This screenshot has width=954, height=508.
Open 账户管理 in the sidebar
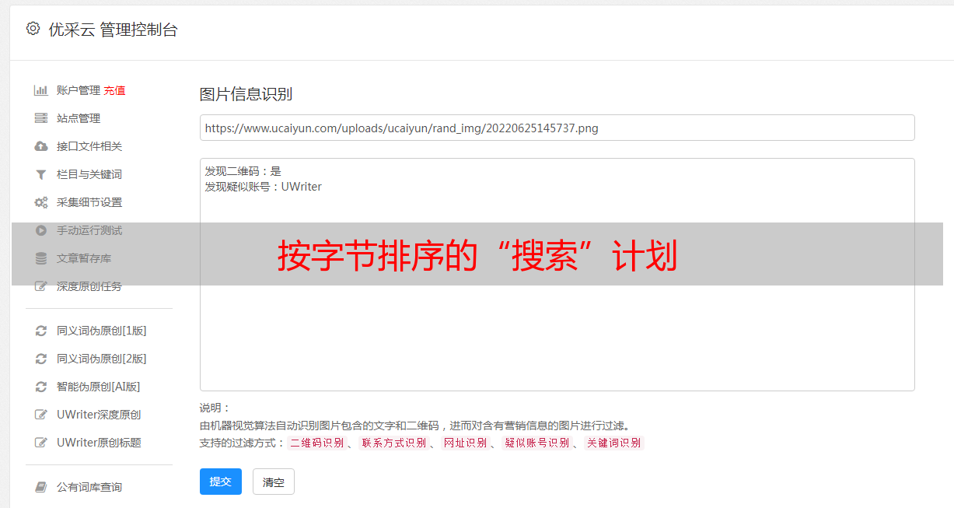point(79,90)
